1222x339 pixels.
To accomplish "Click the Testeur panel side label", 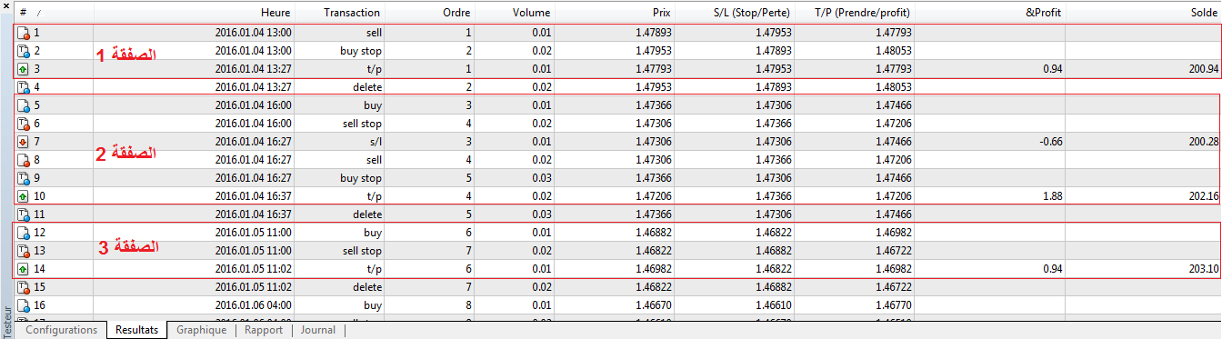I will (x=7, y=321).
